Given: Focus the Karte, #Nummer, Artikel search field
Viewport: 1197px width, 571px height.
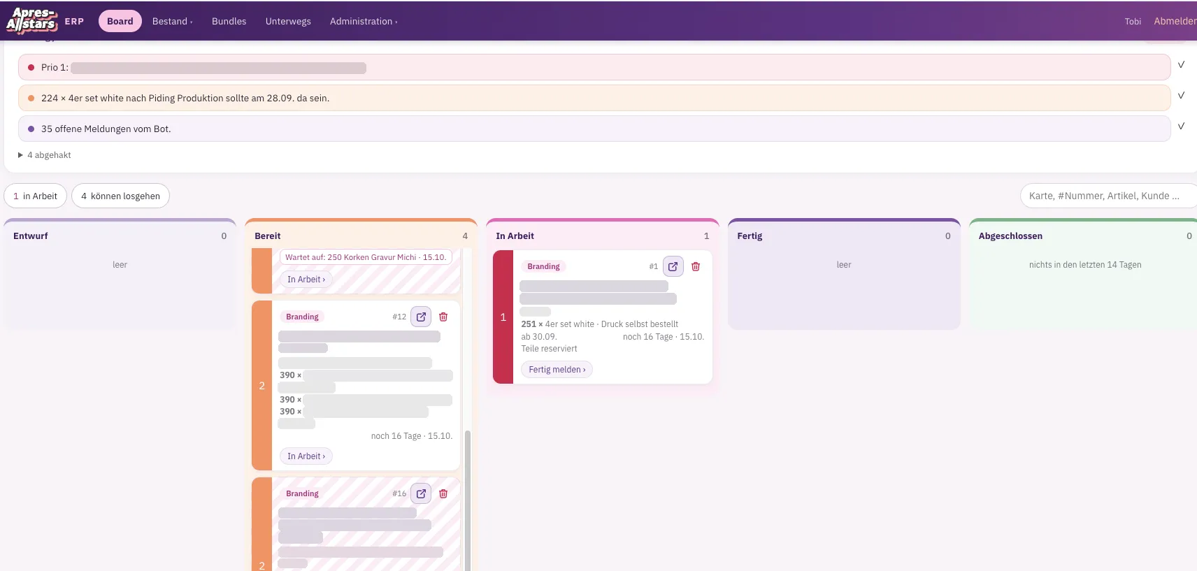Looking at the screenshot, I should point(1108,196).
